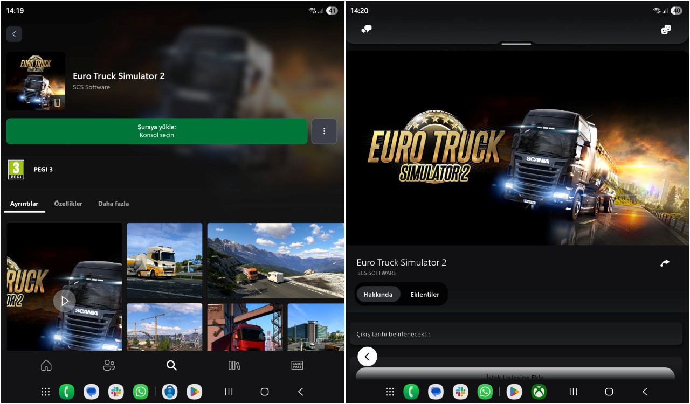This screenshot has height=404, width=690.
Task: Switch to the Eklentiler tab
Action: [x=425, y=294]
